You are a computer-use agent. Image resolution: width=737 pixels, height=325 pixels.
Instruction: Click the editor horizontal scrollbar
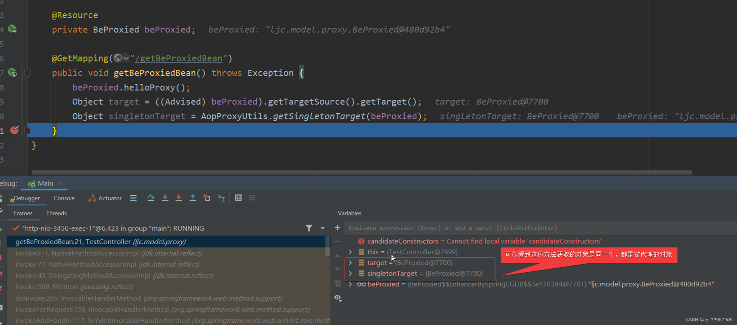tap(362, 172)
